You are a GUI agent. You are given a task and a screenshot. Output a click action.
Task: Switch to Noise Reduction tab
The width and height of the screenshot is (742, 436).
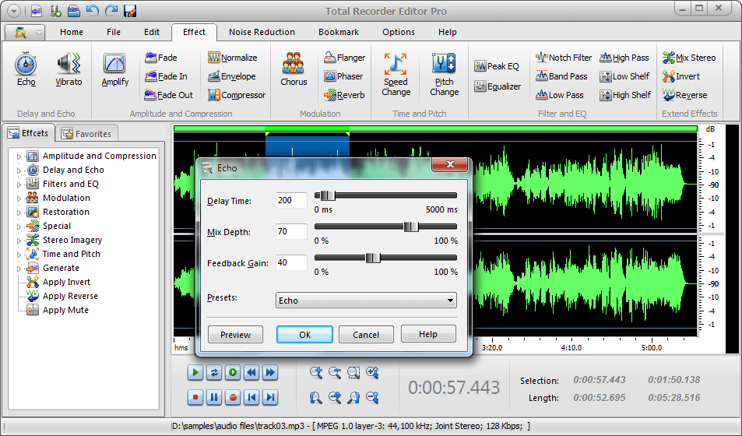(x=262, y=32)
